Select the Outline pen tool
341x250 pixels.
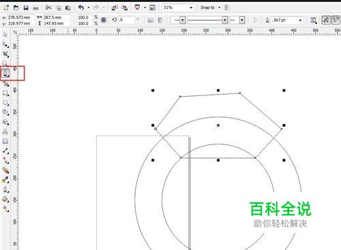point(5,189)
